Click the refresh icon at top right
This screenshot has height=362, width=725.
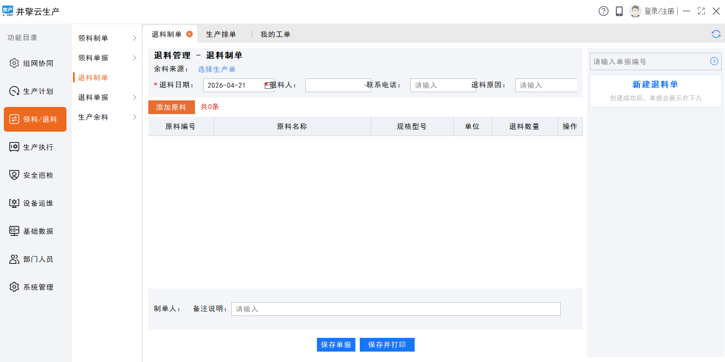coord(716,34)
